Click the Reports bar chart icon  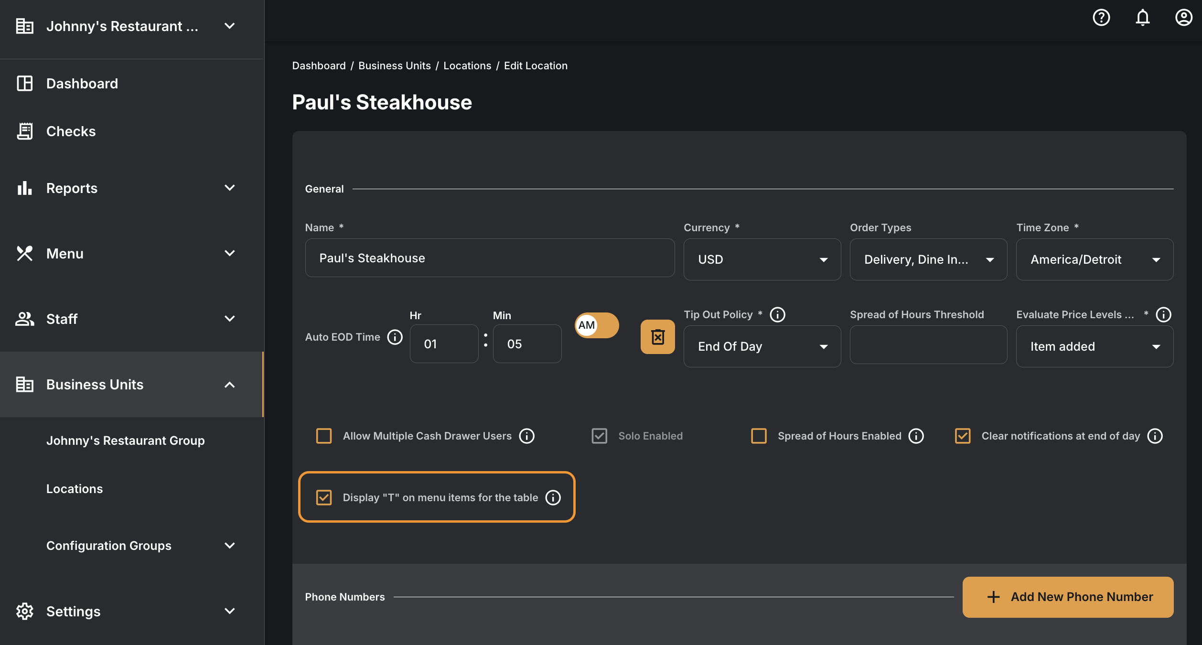click(24, 188)
